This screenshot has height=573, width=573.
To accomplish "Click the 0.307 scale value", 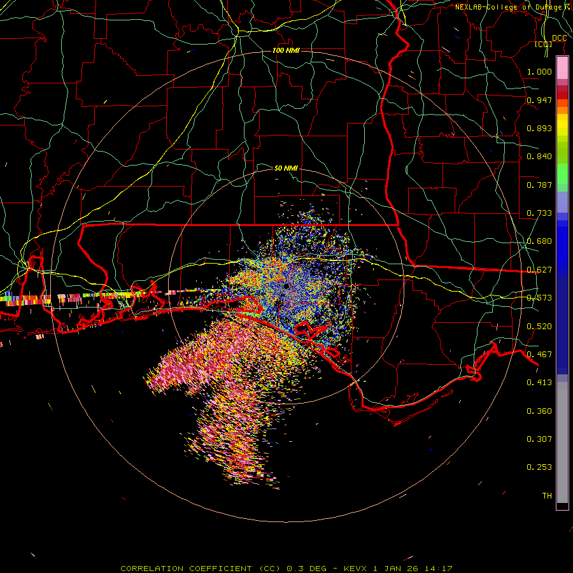I will 539,439.
